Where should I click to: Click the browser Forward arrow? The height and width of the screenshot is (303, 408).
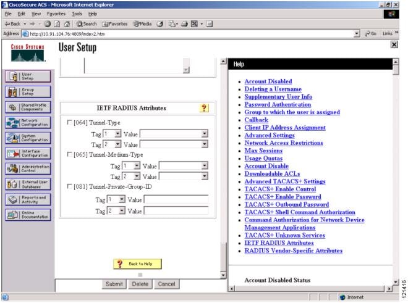click(x=32, y=24)
